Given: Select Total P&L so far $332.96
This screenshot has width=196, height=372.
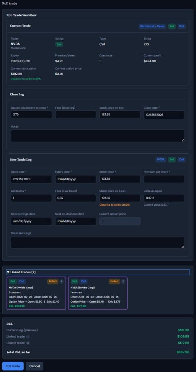Looking at the screenshot, I should 183,352.
